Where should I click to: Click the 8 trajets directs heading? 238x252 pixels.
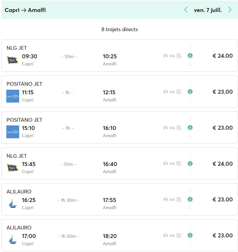(x=120, y=29)
